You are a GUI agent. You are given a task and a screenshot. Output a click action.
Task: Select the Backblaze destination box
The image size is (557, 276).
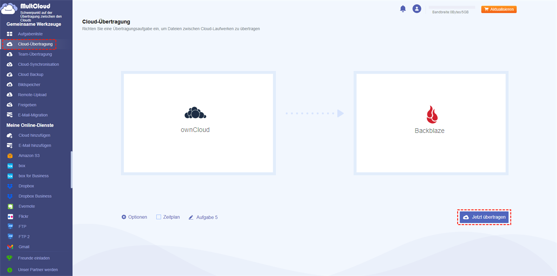(431, 123)
